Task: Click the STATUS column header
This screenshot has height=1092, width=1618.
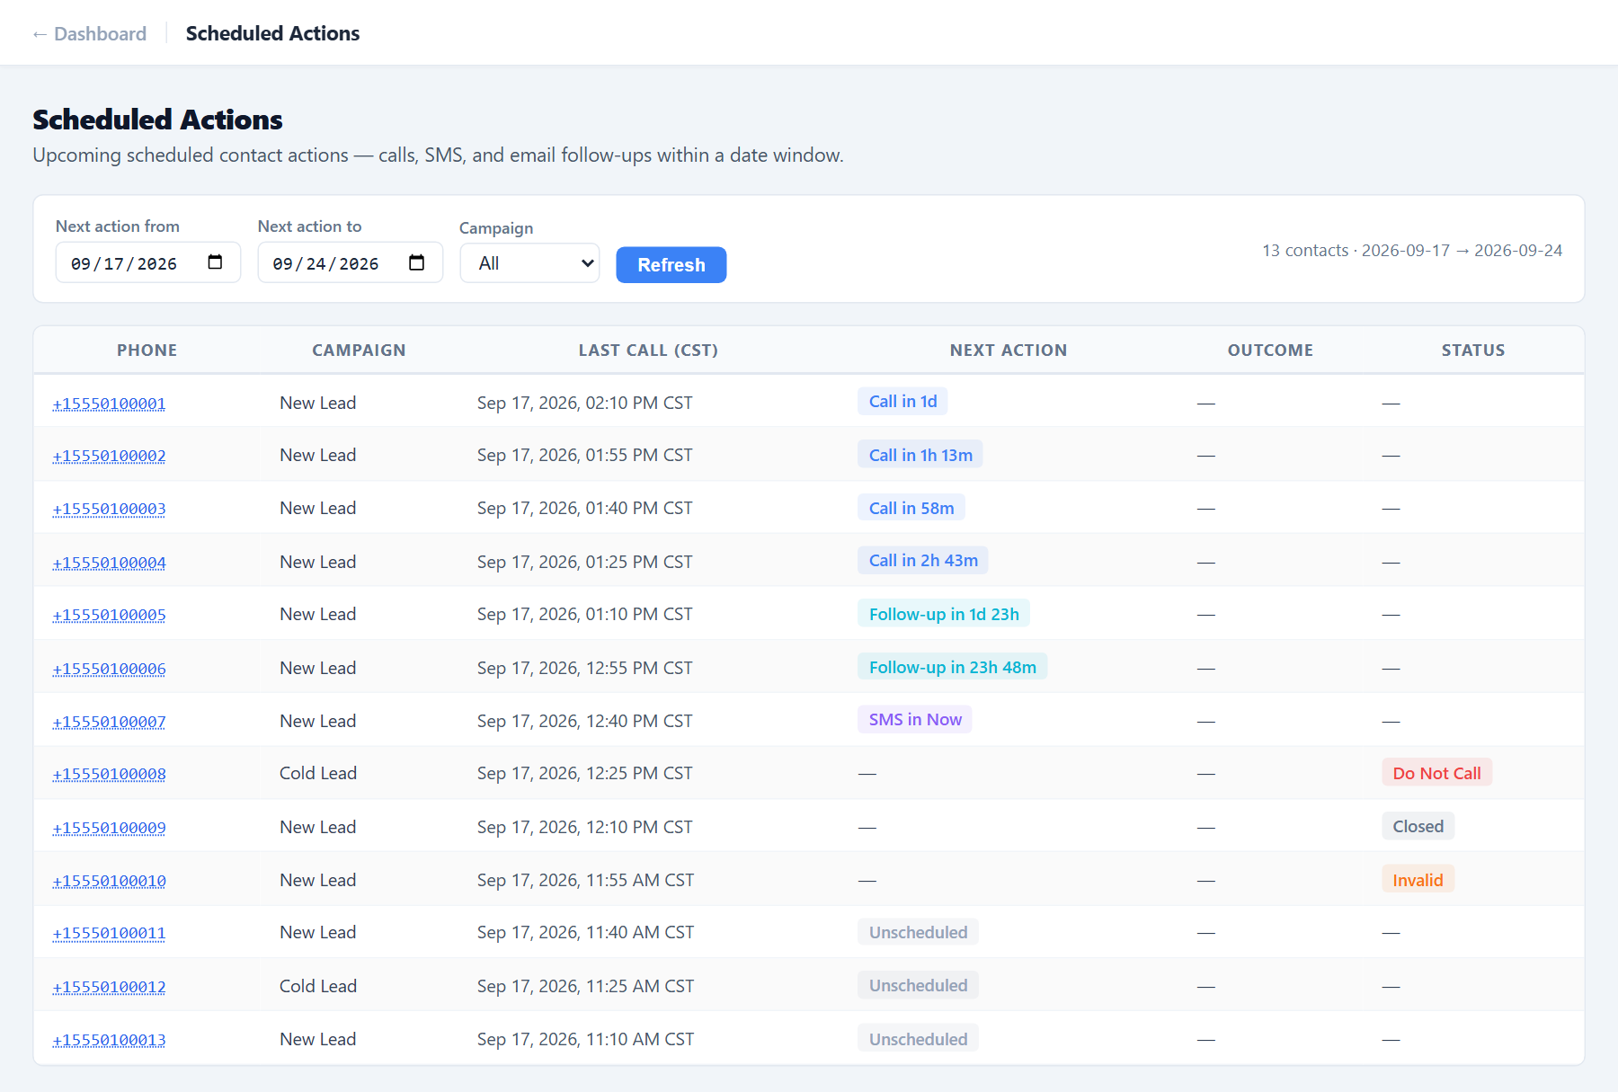Action: coord(1473,351)
